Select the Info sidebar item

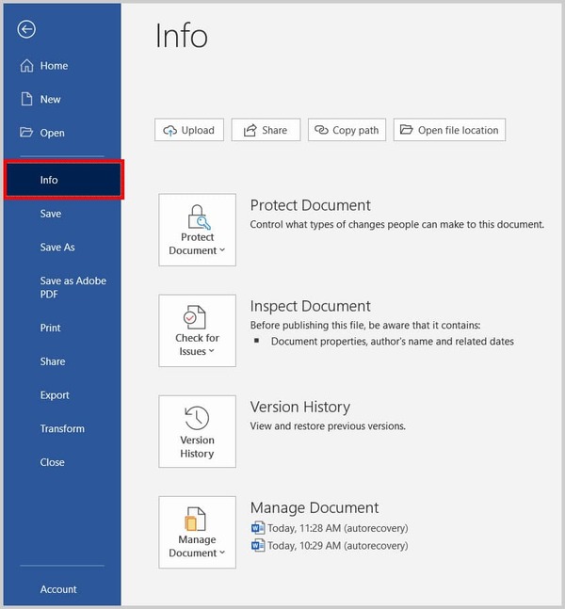[x=64, y=180]
